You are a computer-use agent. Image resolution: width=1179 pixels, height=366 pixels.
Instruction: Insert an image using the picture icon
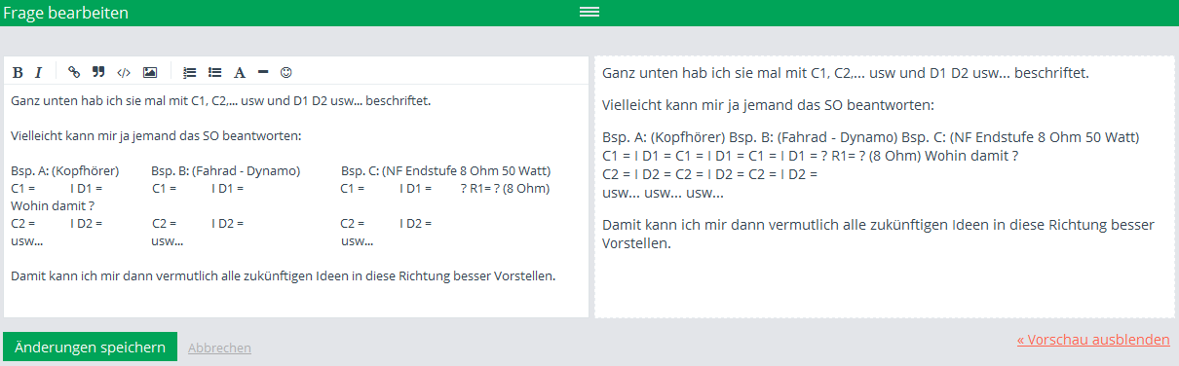tap(149, 72)
